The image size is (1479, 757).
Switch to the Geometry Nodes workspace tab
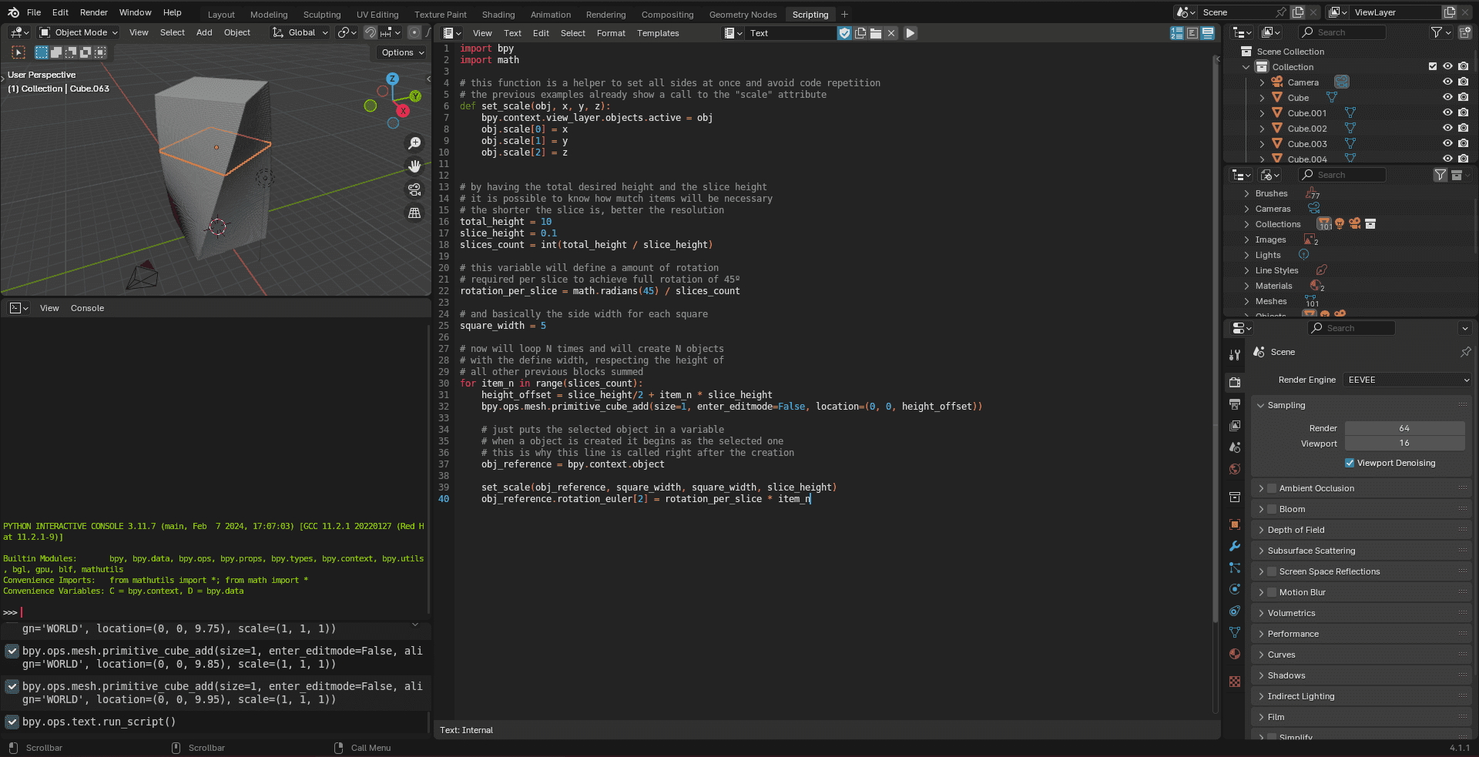(743, 15)
